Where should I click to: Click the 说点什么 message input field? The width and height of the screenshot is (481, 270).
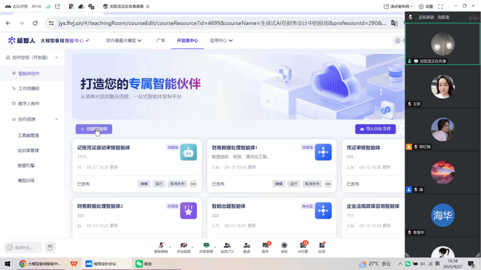coord(24,247)
